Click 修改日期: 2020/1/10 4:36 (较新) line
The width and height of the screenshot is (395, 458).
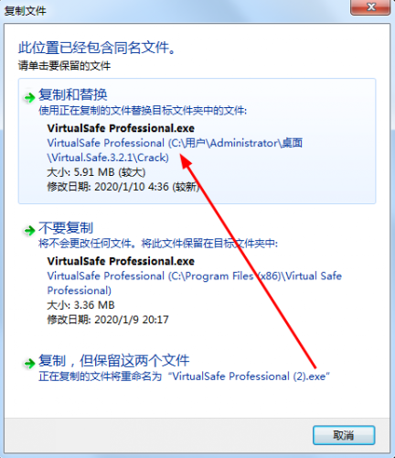123,187
